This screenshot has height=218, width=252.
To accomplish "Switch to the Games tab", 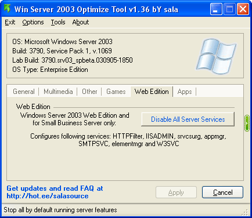I will 116,92.
